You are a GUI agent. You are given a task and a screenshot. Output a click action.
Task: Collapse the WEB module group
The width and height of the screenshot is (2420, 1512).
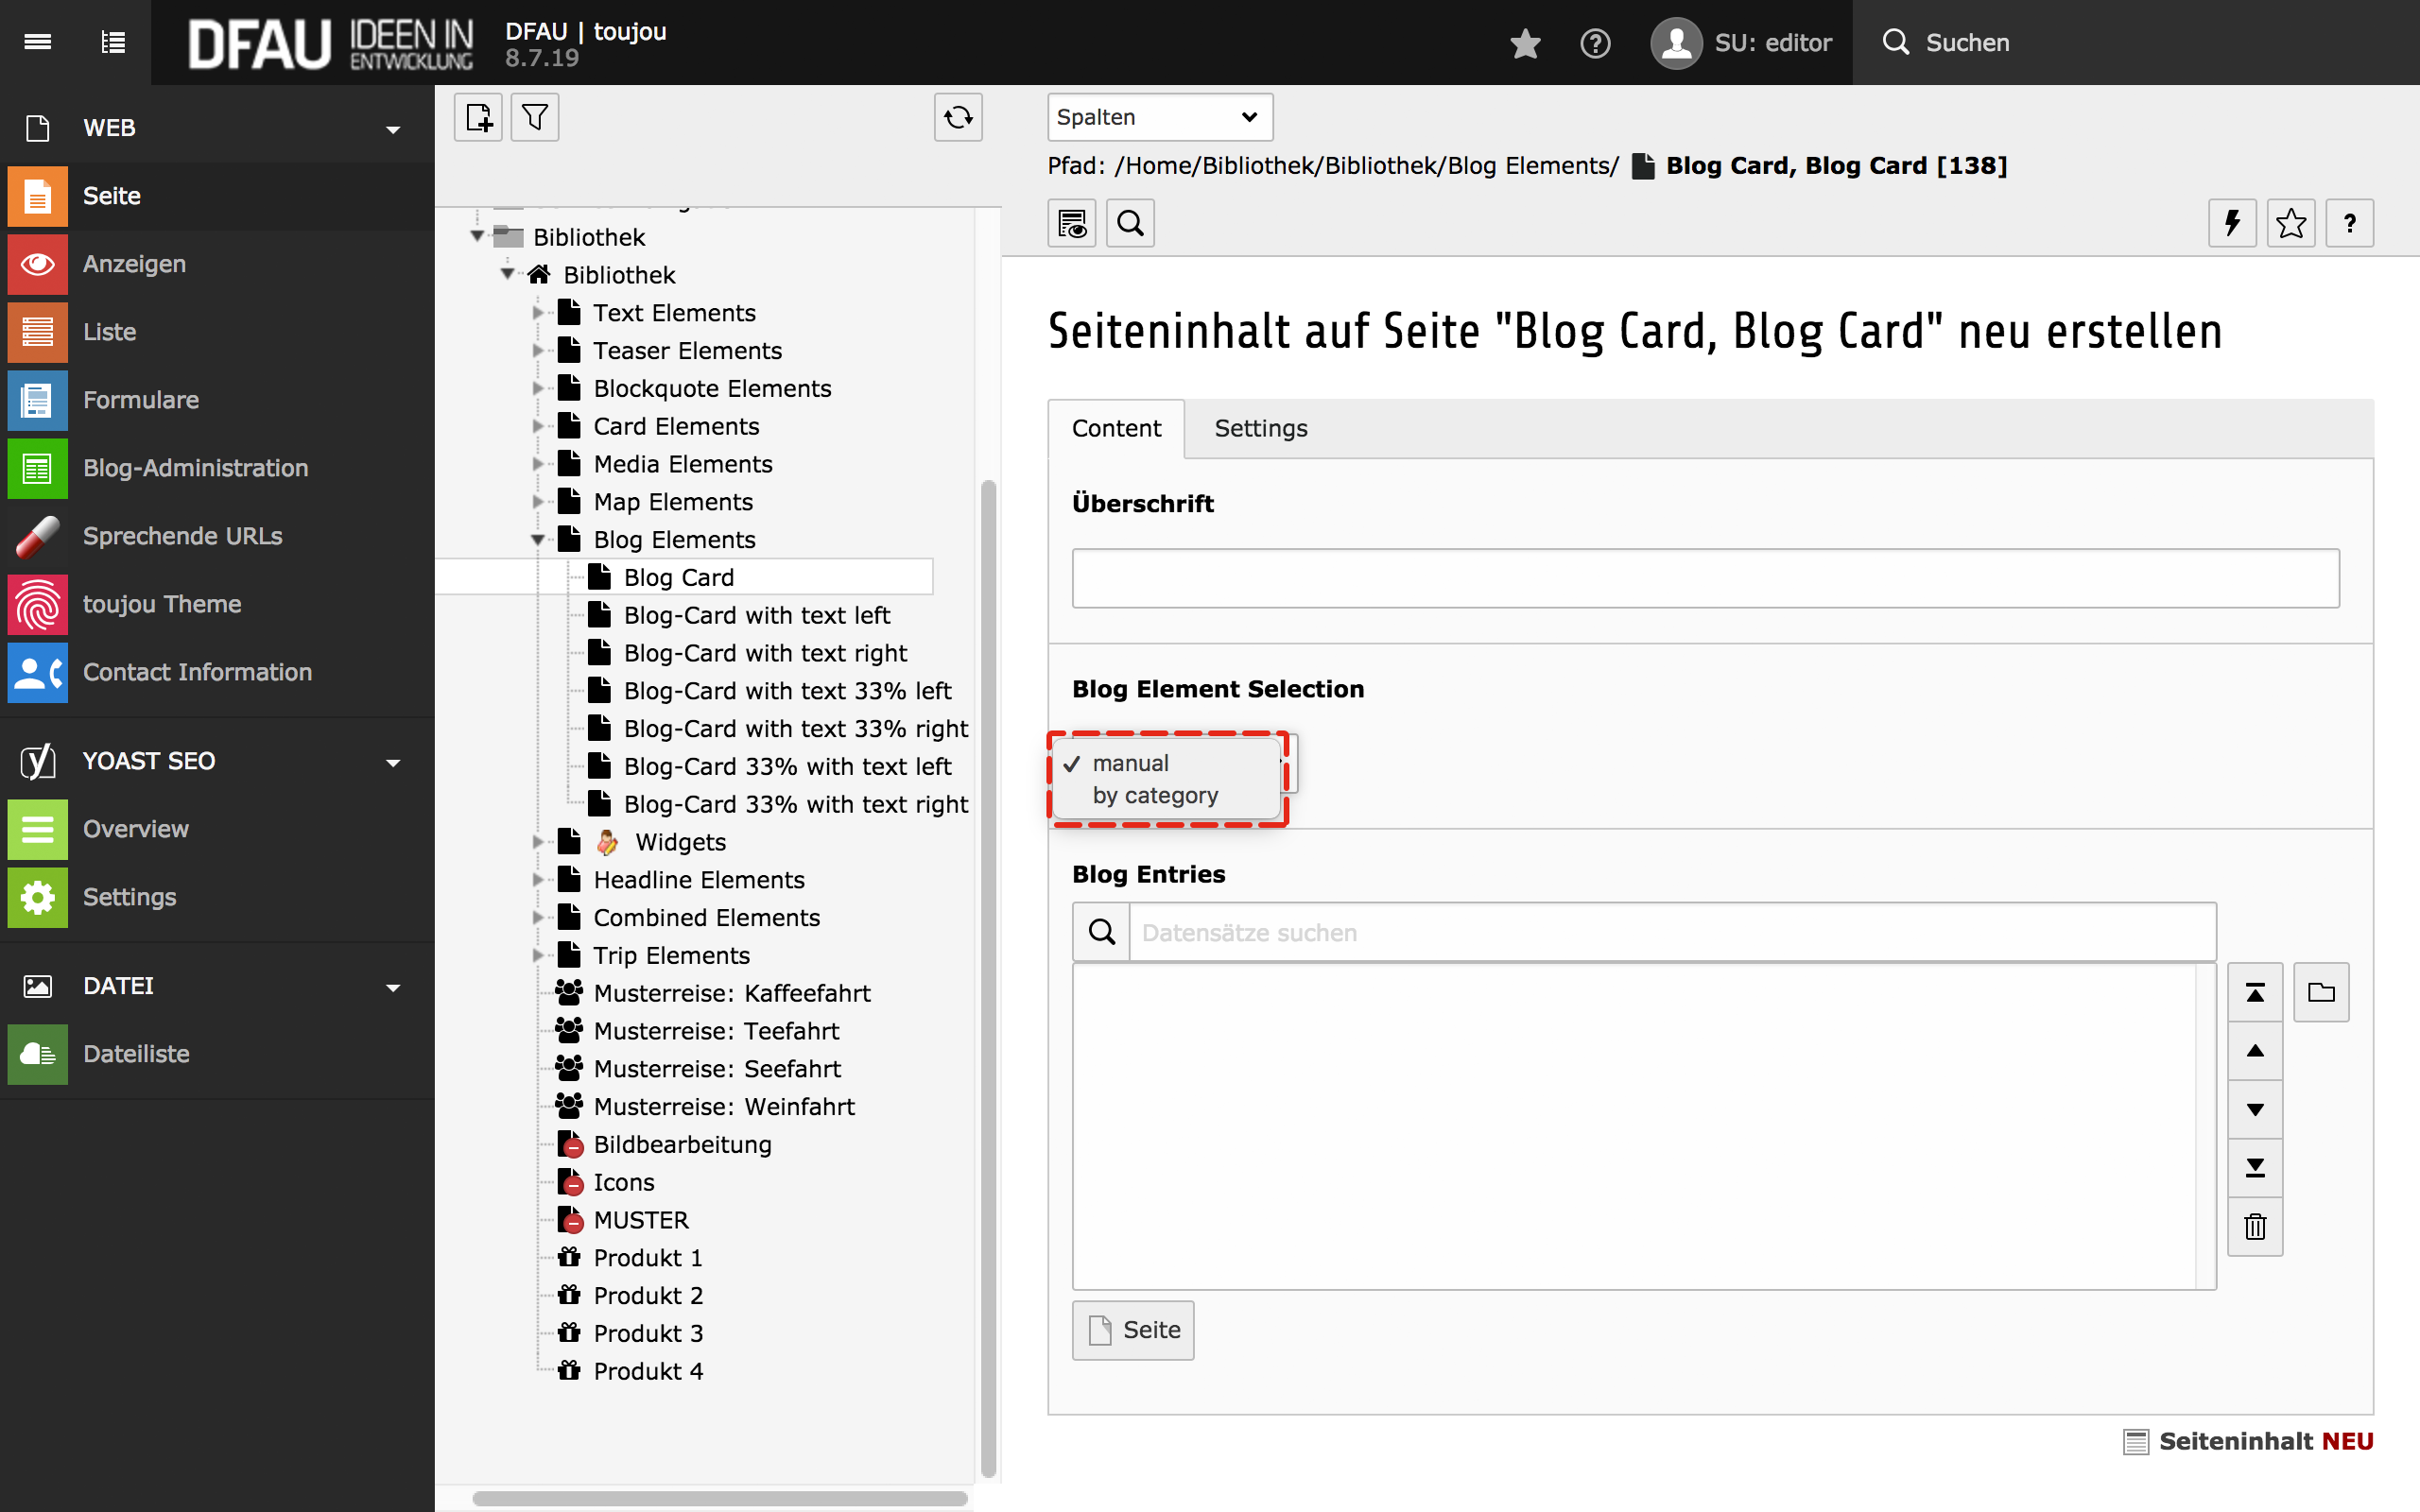point(393,130)
